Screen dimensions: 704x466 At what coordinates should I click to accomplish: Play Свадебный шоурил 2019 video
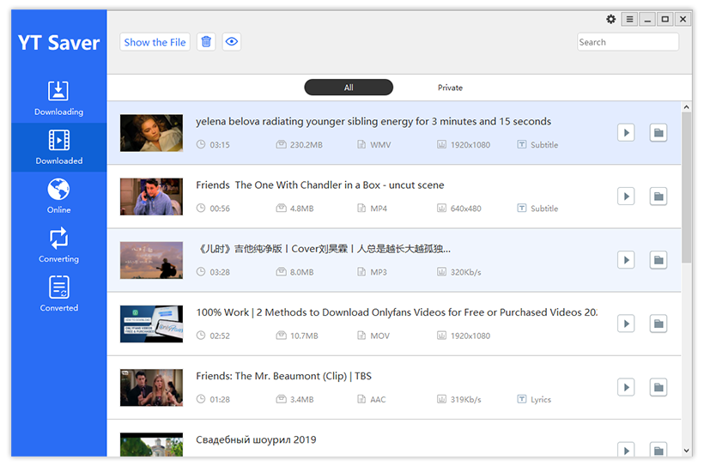[x=626, y=450]
